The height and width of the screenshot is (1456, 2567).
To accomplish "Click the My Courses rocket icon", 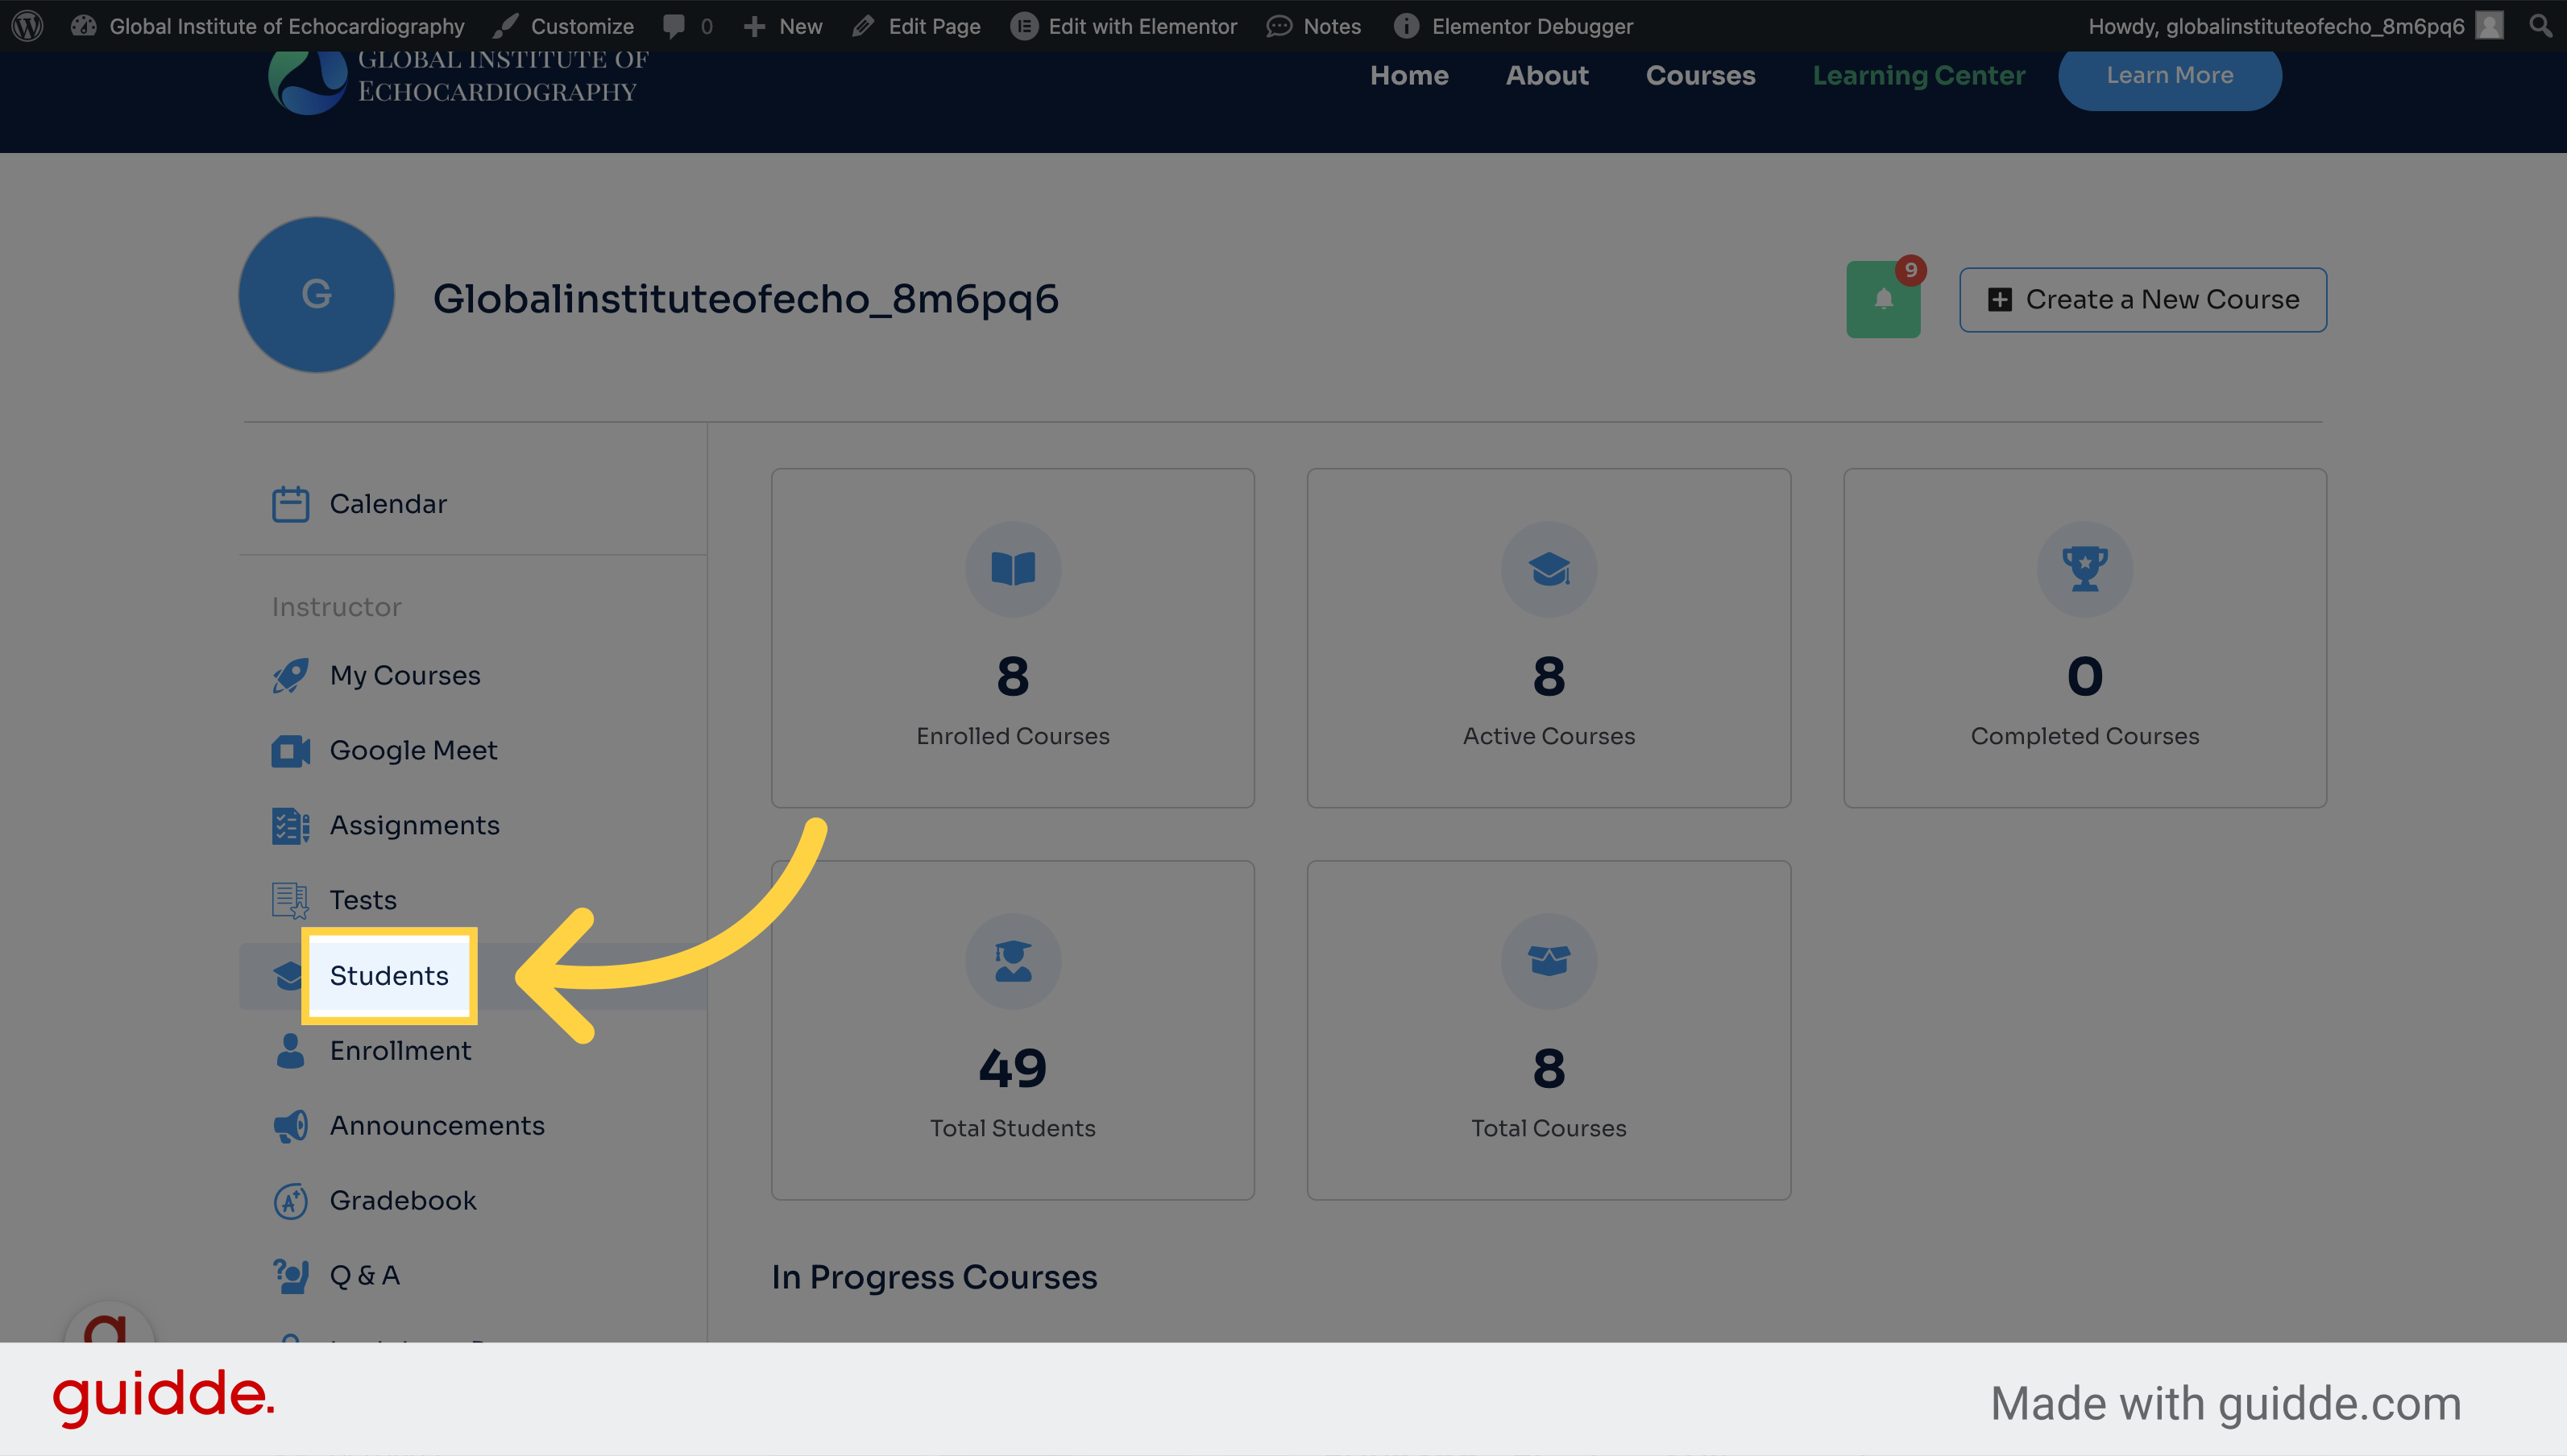I will (290, 676).
